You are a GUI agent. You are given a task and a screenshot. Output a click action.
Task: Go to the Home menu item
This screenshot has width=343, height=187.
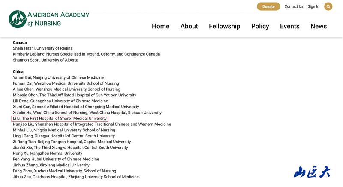point(160,26)
